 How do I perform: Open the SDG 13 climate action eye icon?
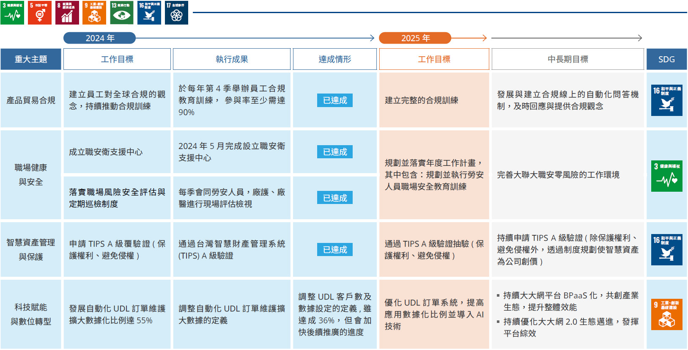point(122,13)
